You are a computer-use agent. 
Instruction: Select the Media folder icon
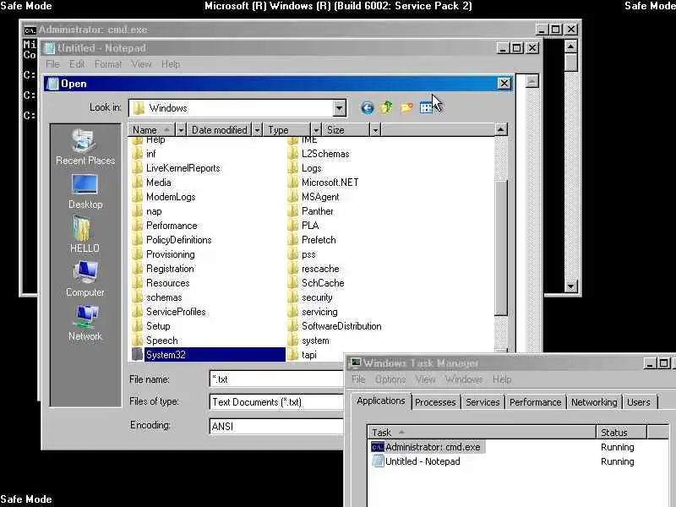pos(138,183)
